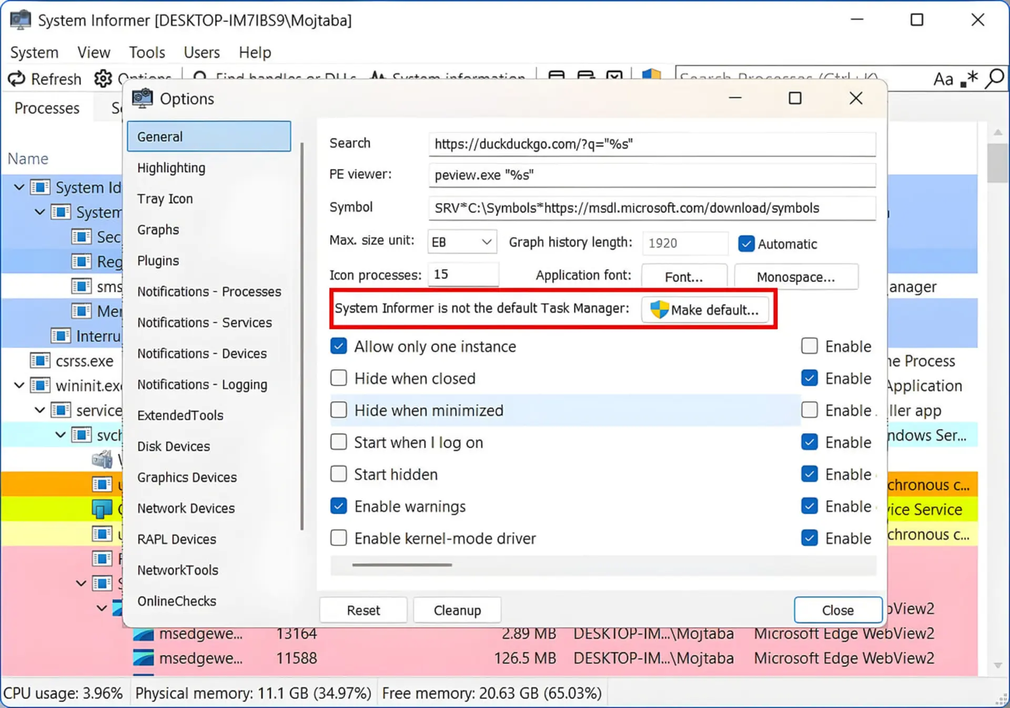Image resolution: width=1010 pixels, height=708 pixels.
Task: Toggle the Aa case-sensitive search icon
Action: 943,79
